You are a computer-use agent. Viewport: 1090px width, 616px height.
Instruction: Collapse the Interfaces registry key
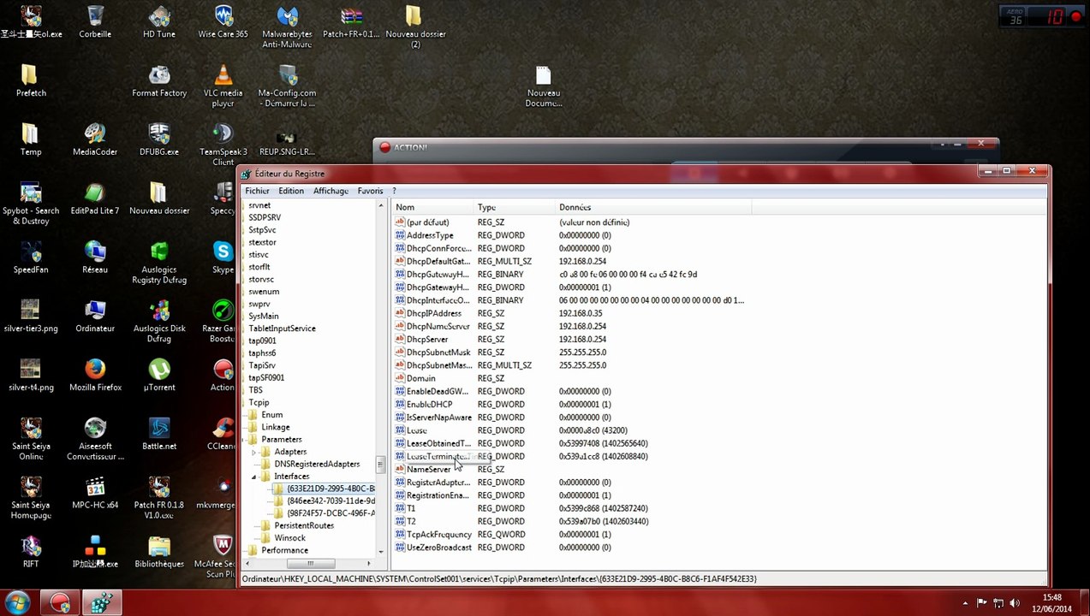pyautogui.click(x=253, y=477)
